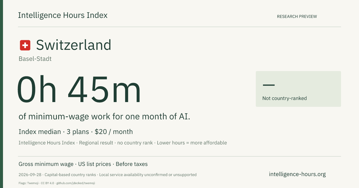Click the Switzerland country heading
The height and width of the screenshot is (188, 359).
click(74, 45)
